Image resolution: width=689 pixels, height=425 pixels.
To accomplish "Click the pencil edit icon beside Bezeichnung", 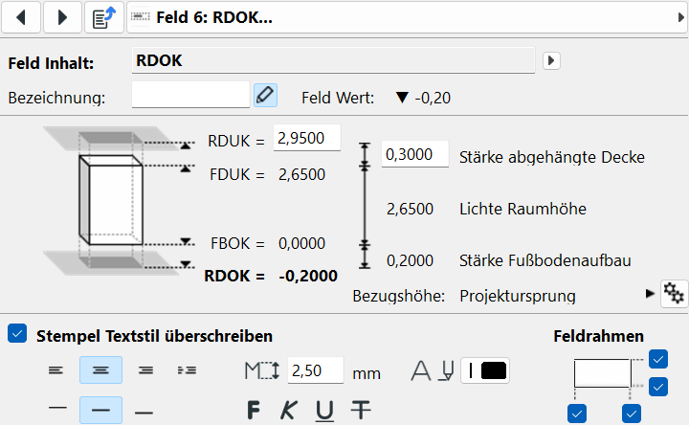I will tap(265, 96).
